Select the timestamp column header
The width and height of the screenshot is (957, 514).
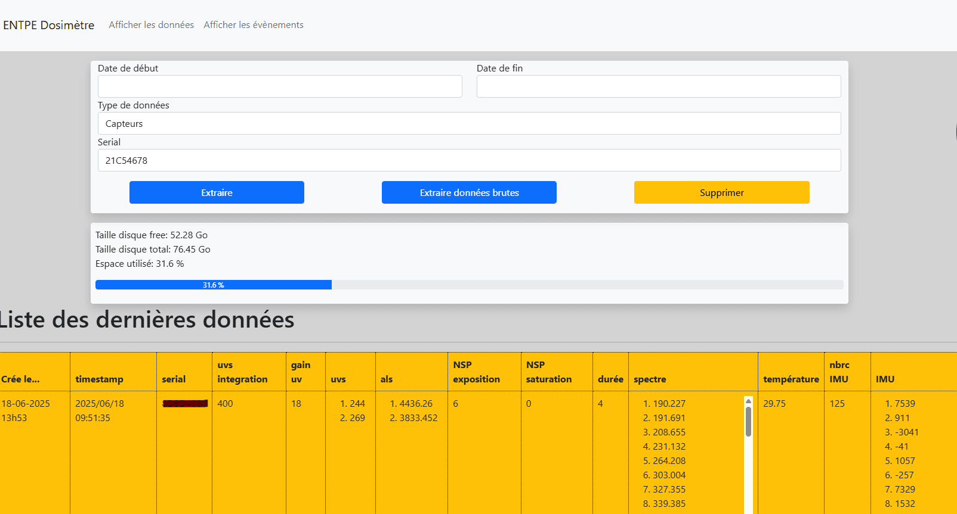coord(100,379)
